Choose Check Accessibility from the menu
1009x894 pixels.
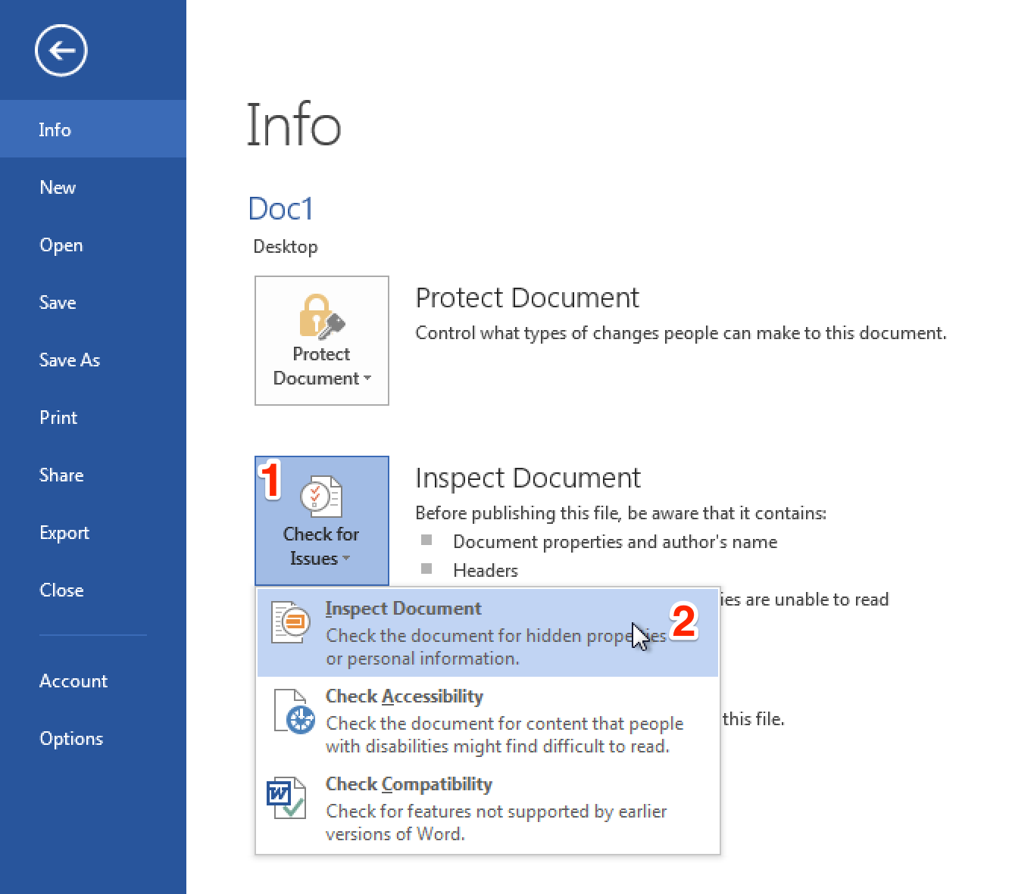[x=404, y=696]
